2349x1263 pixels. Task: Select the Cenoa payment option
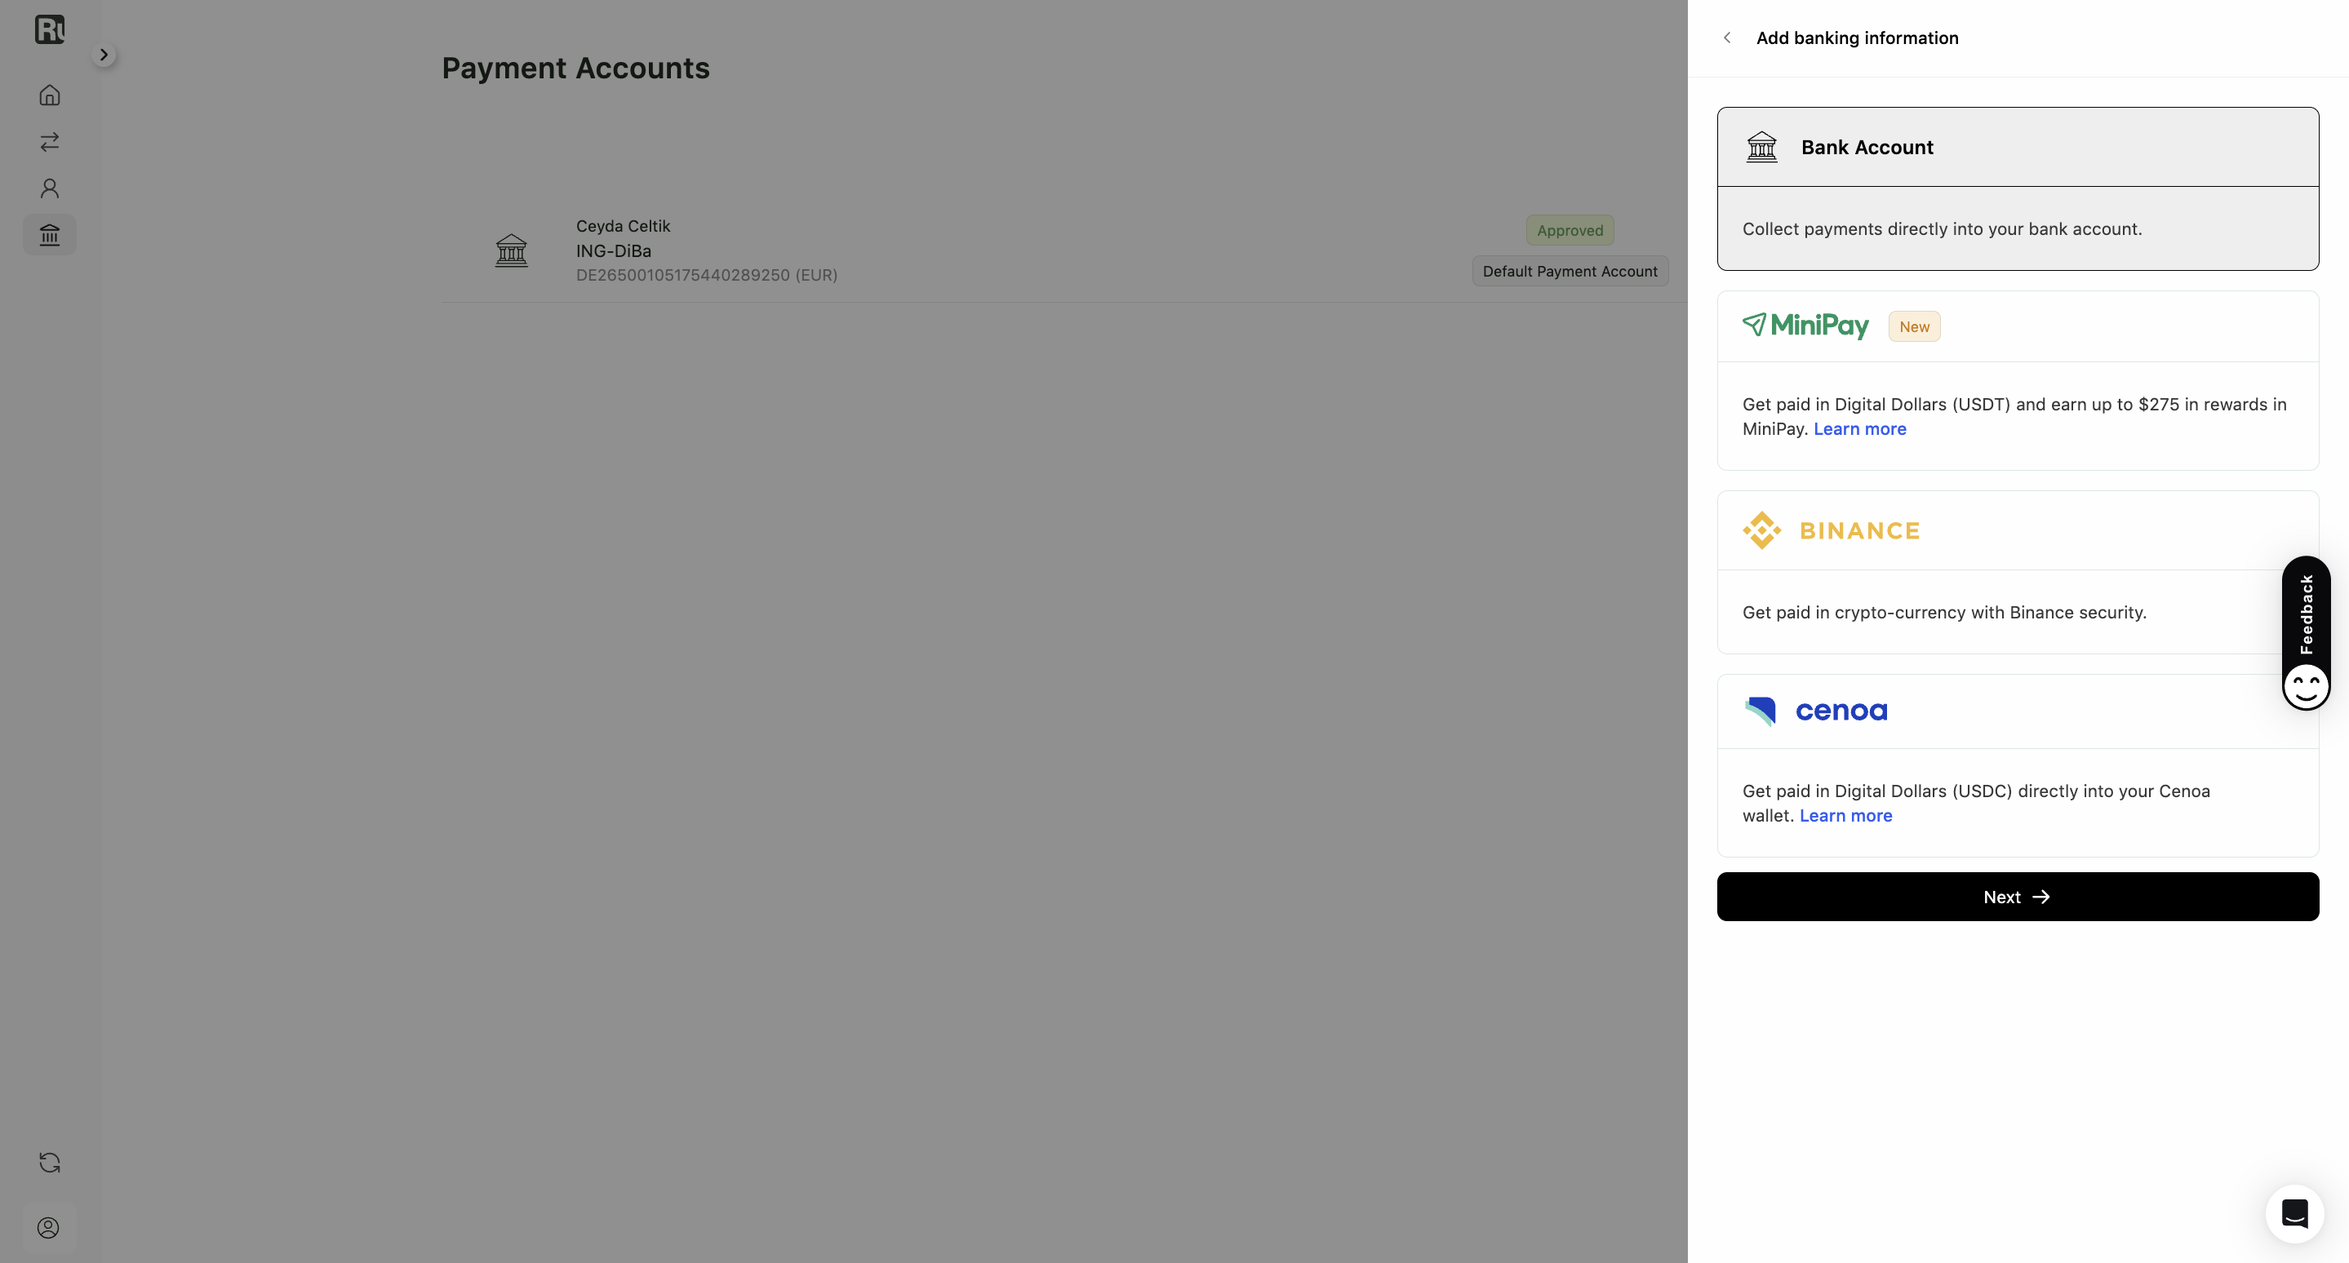[2017, 765]
